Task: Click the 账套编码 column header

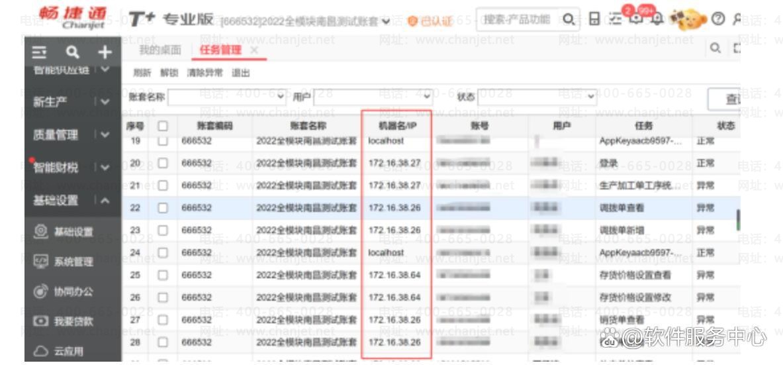Action: 214,126
